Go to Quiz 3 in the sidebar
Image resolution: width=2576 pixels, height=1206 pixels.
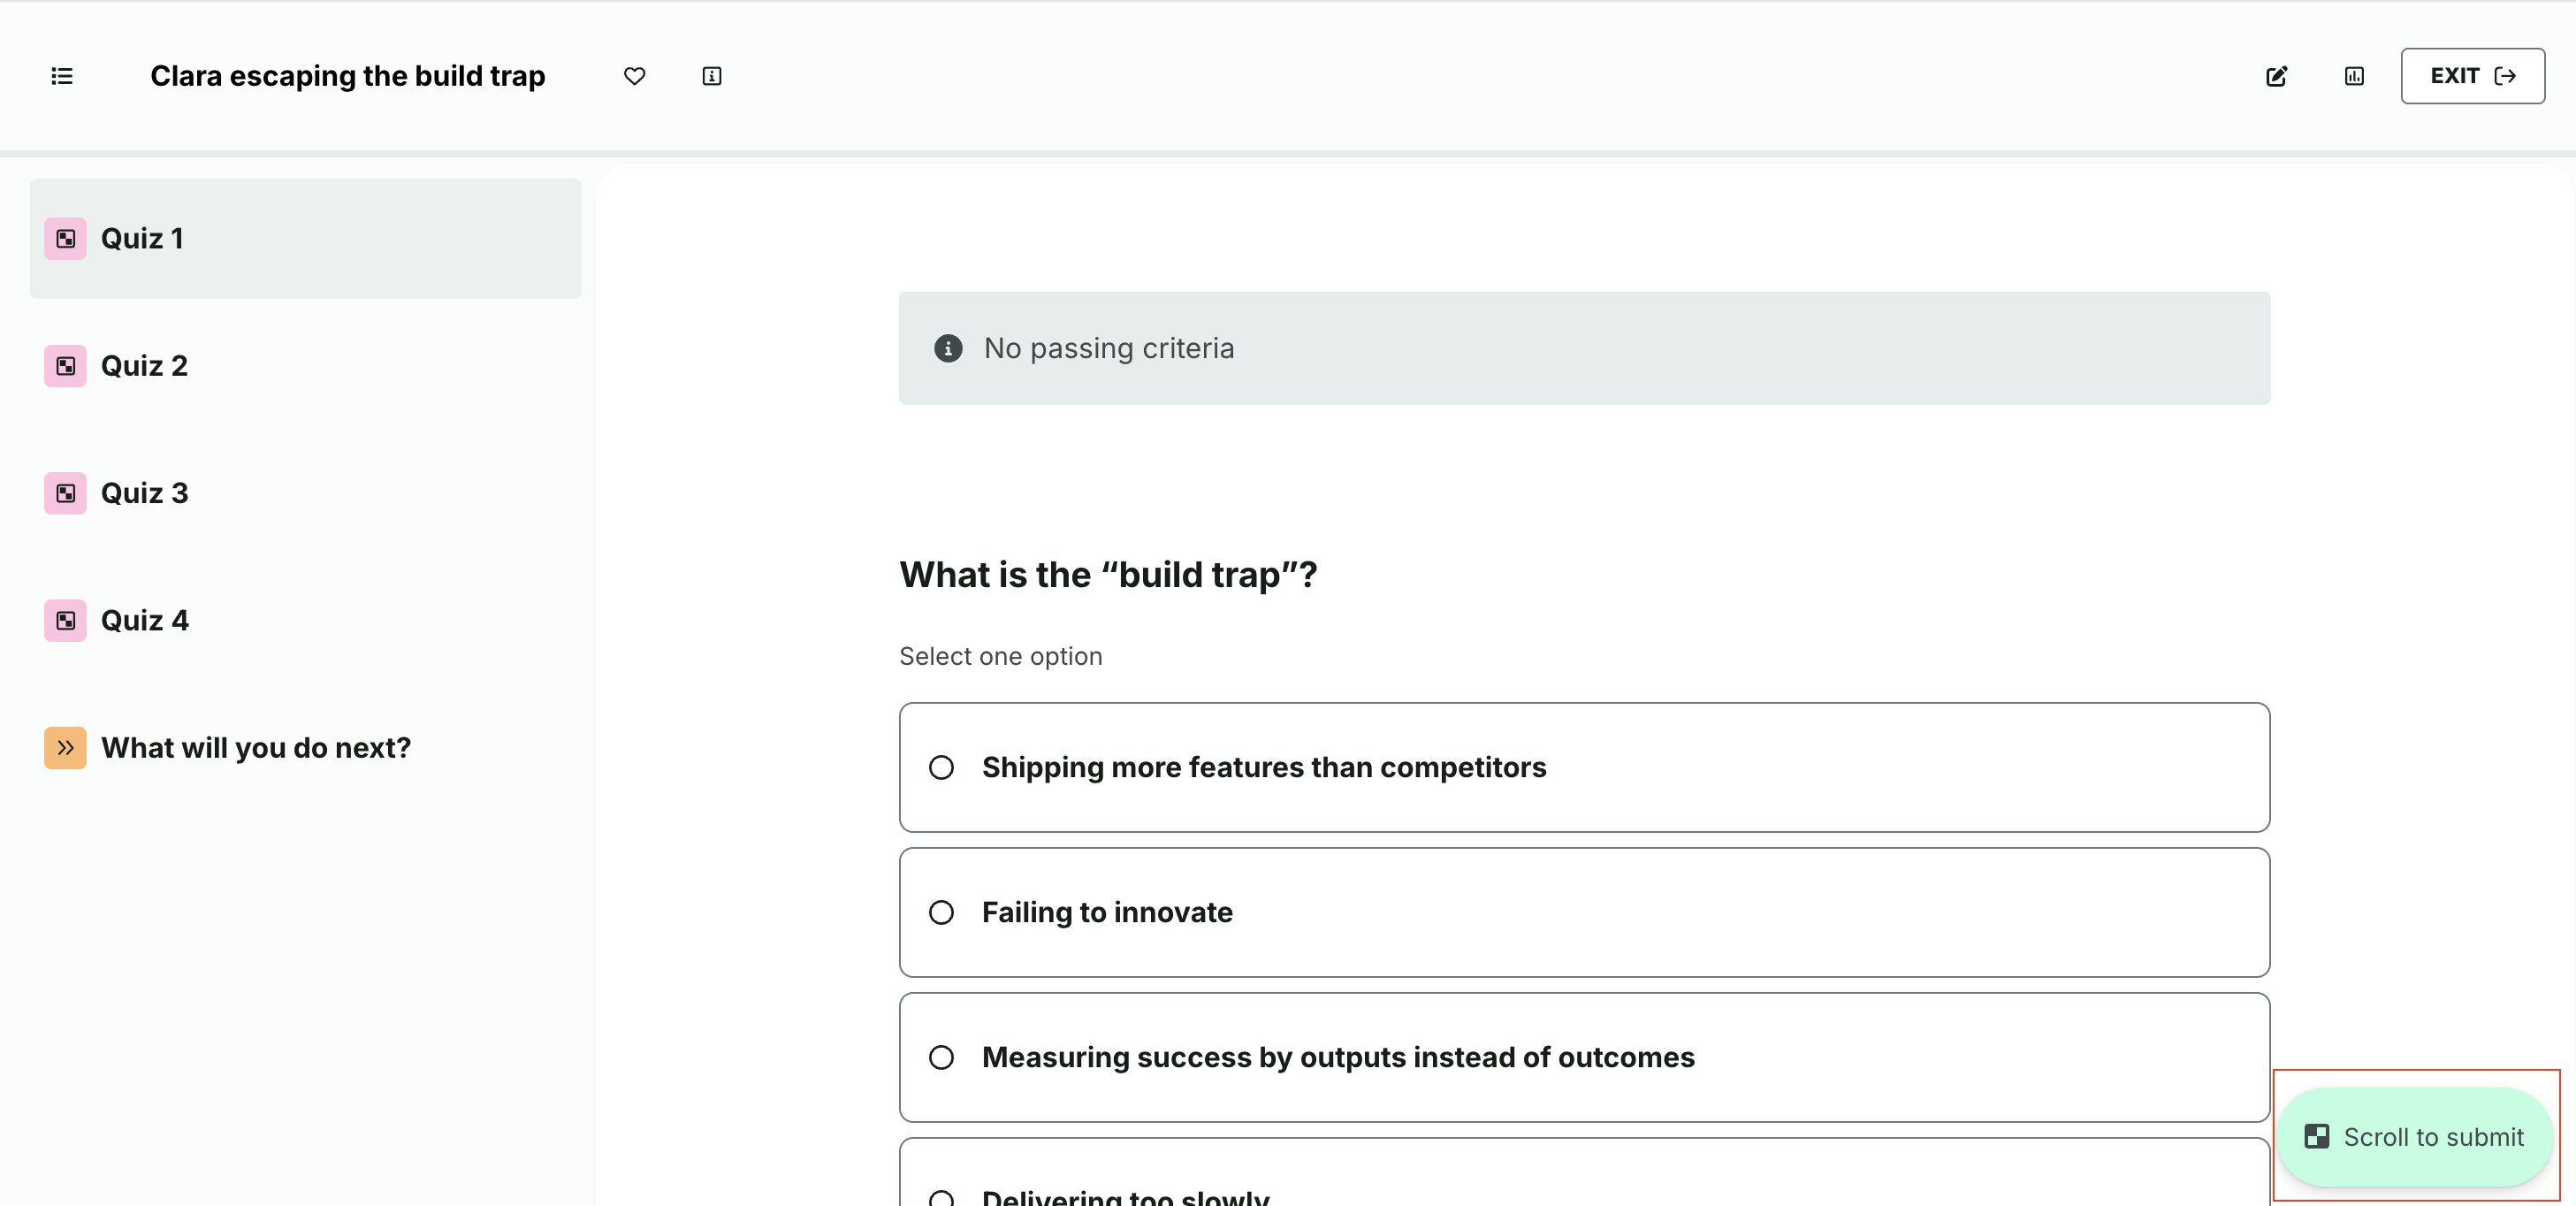tap(145, 493)
